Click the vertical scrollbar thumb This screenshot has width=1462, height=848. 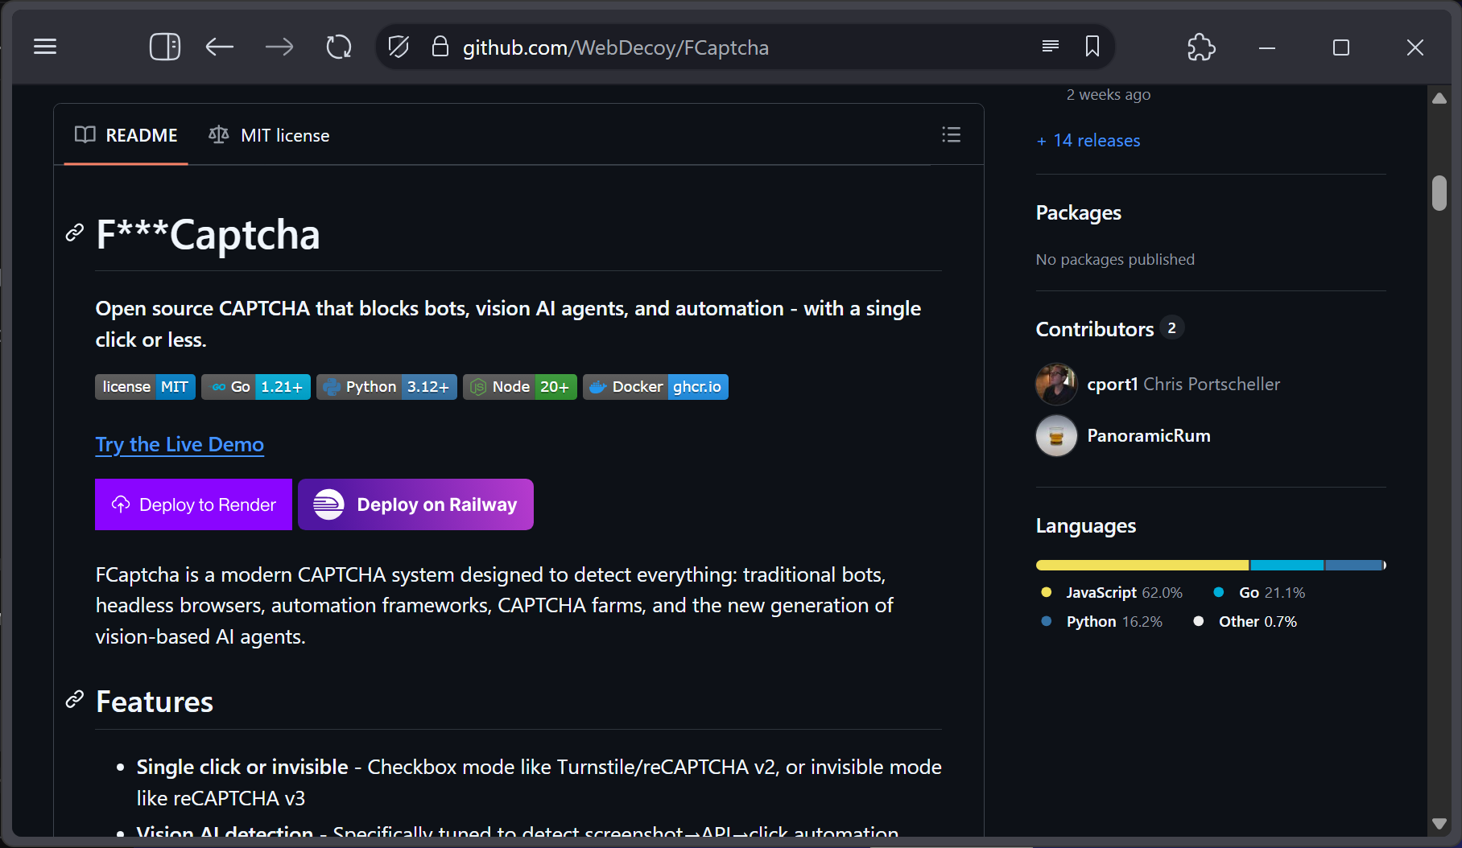coord(1439,192)
